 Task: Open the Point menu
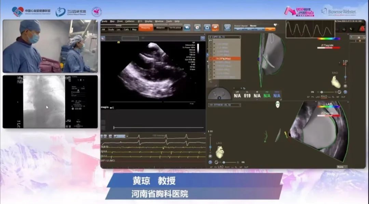click(120, 21)
